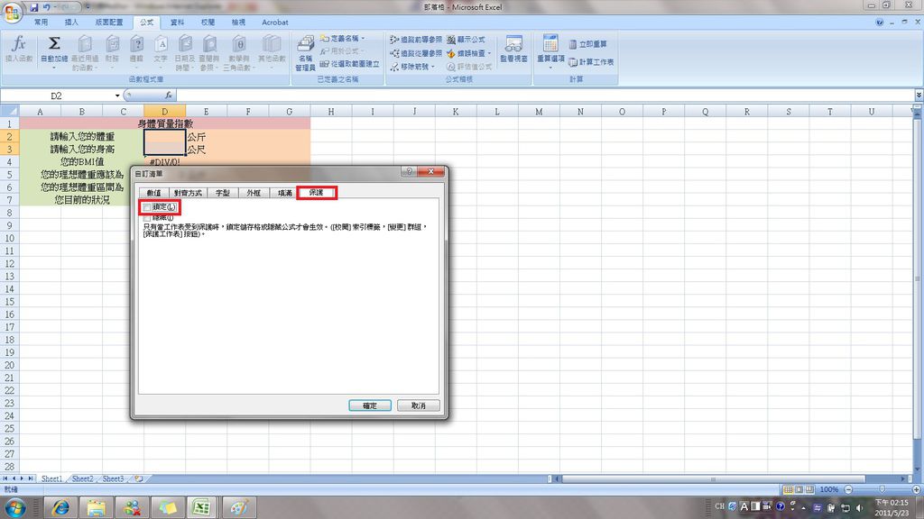Click the insert new worksheet tab icon
Image resolution: width=924 pixels, height=519 pixels.
138,479
